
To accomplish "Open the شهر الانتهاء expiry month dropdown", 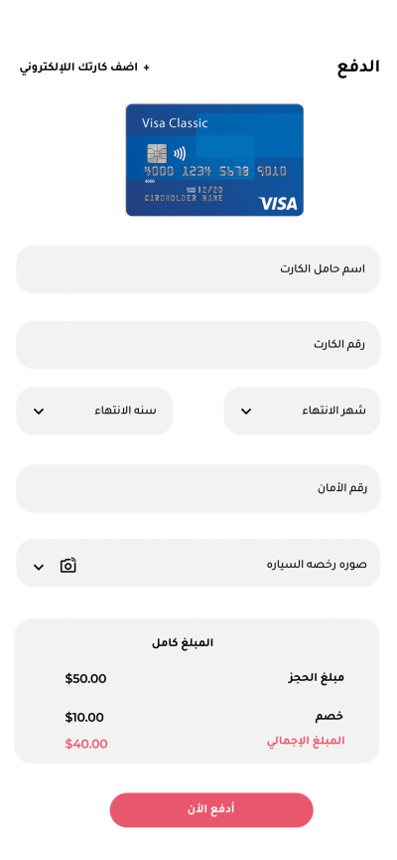I will pos(302,411).
